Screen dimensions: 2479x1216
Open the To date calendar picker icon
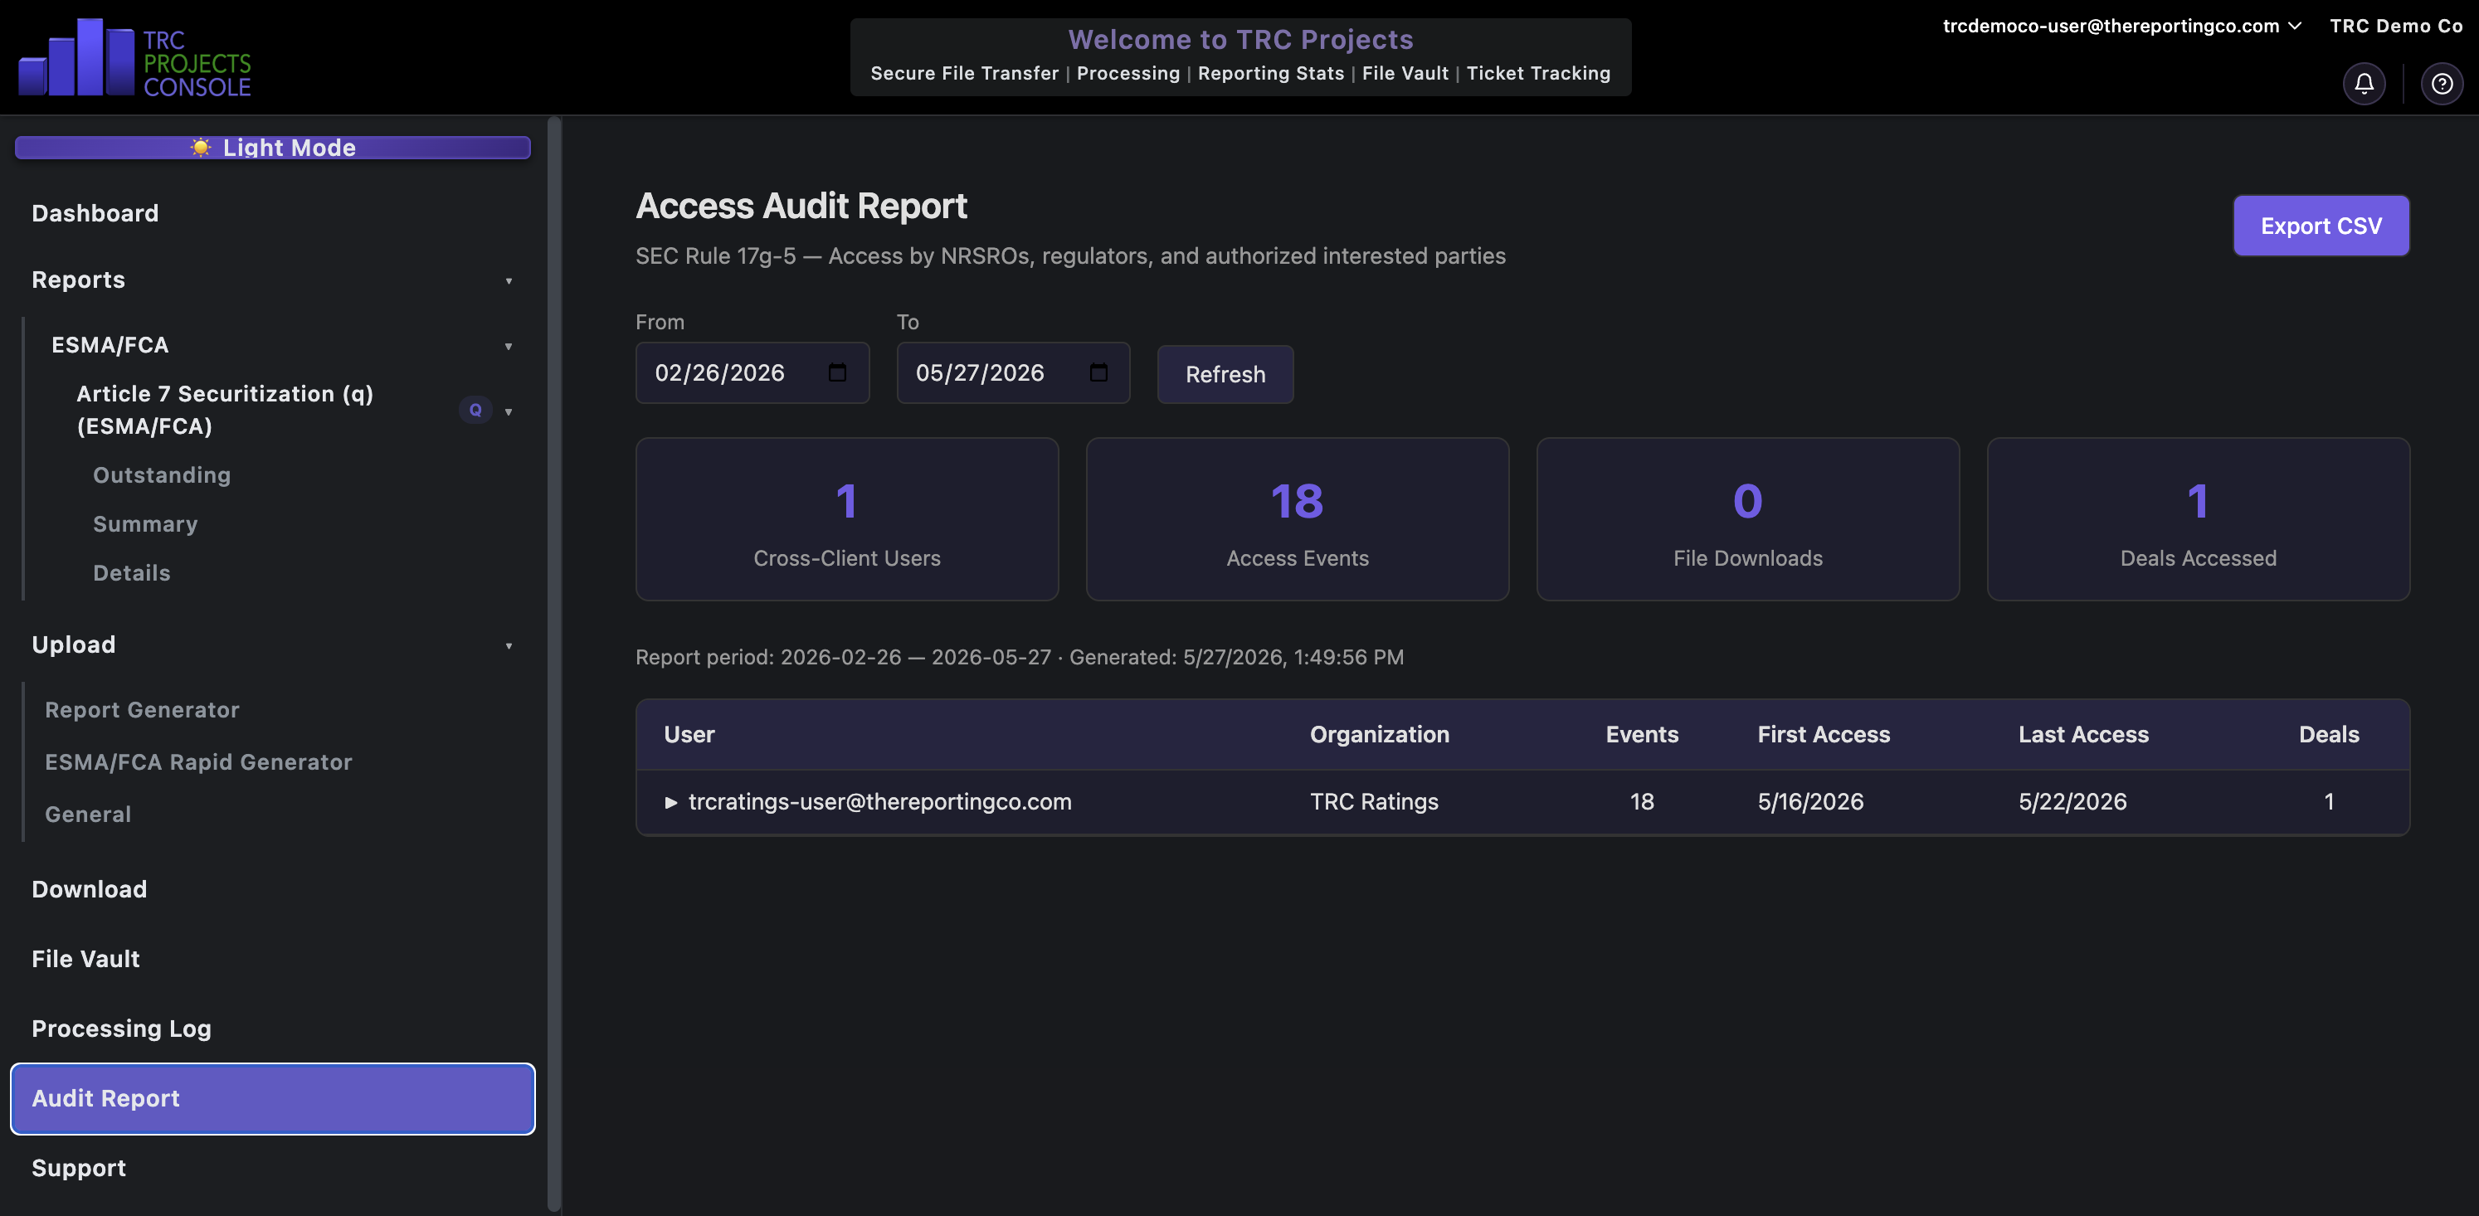click(1098, 372)
